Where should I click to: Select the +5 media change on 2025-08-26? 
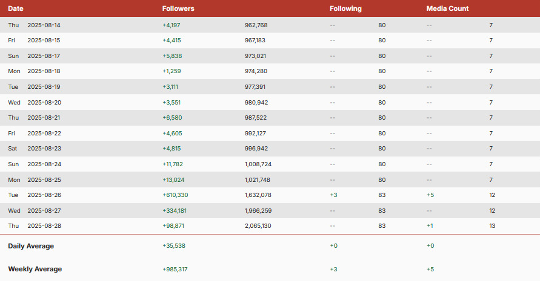tap(430, 195)
